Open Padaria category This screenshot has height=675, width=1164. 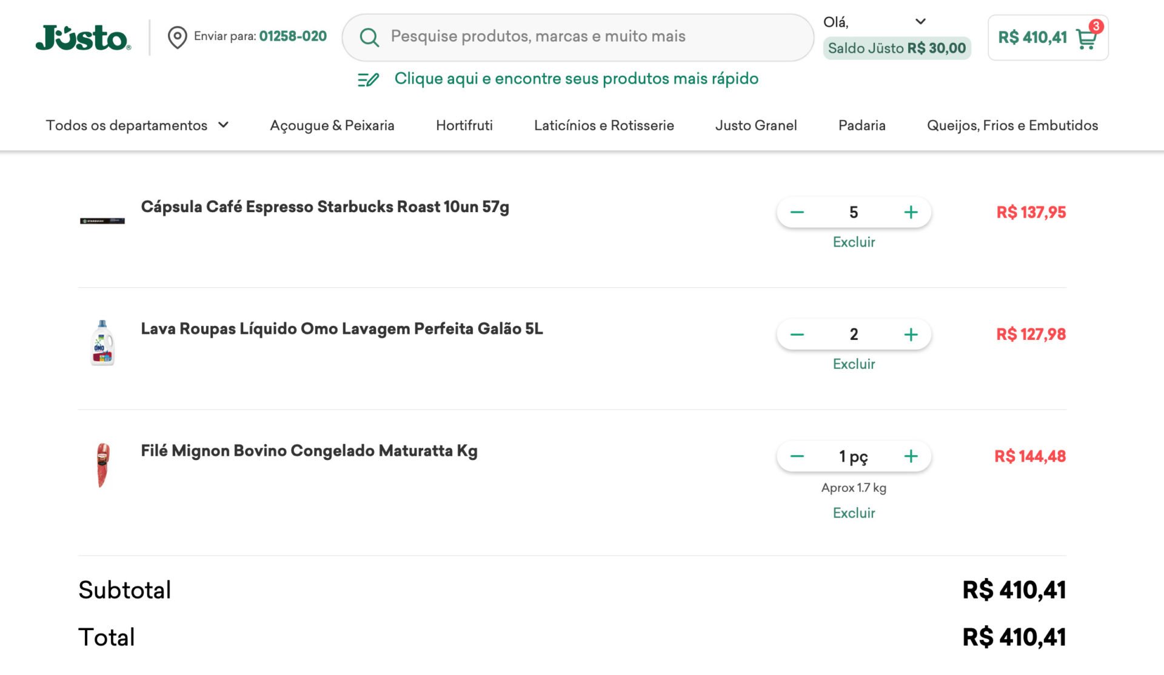coord(861,125)
